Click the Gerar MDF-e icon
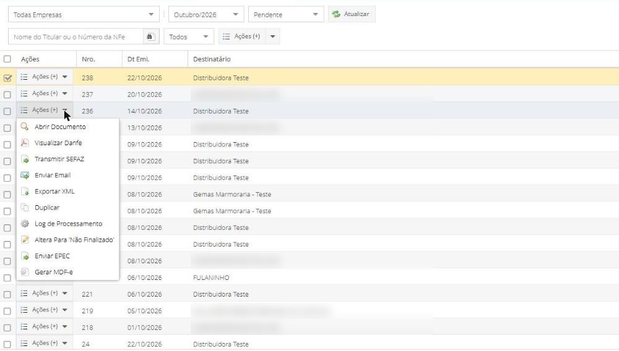 point(25,272)
